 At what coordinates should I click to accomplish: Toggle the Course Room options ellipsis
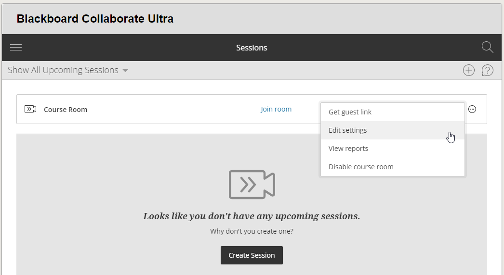click(472, 109)
